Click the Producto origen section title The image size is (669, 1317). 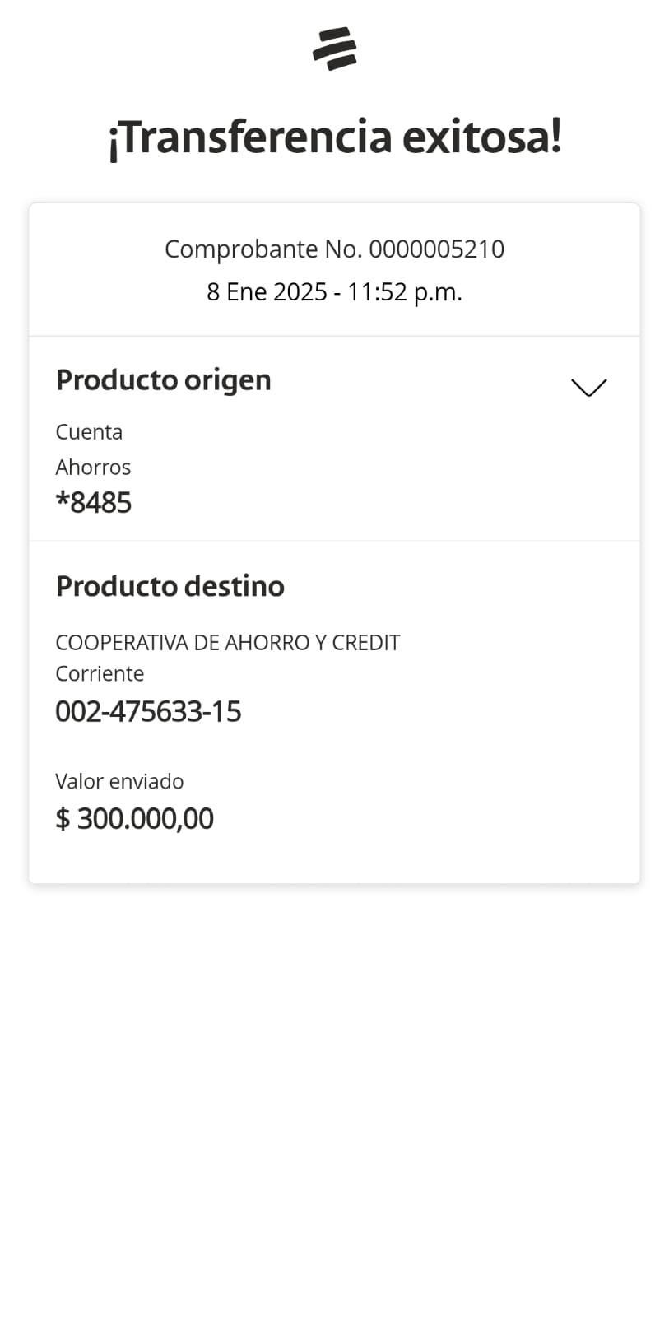tap(163, 380)
